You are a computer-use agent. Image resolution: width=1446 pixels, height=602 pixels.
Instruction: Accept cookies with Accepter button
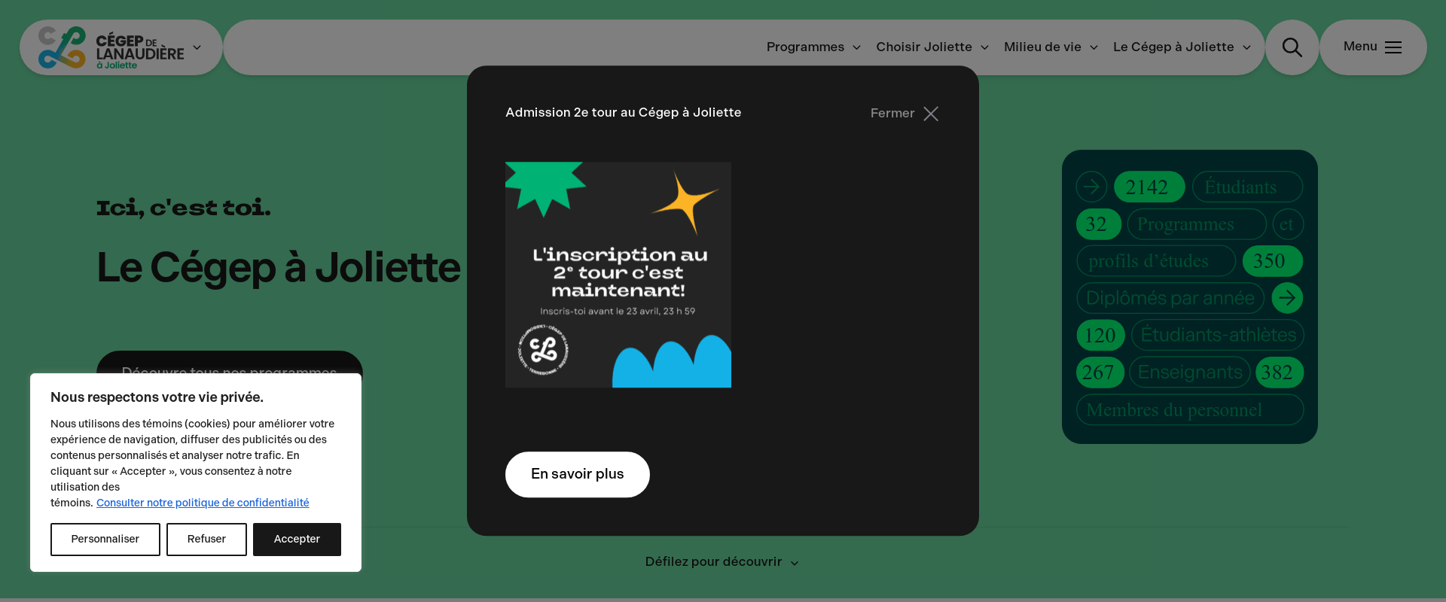(x=297, y=540)
